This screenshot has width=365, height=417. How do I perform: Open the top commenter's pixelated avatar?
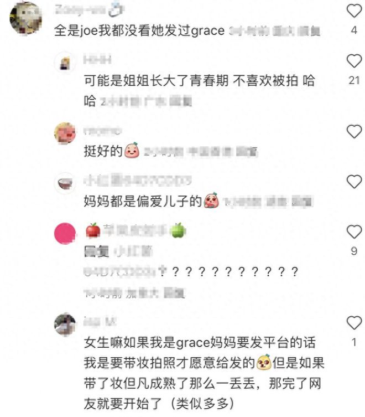(x=25, y=18)
